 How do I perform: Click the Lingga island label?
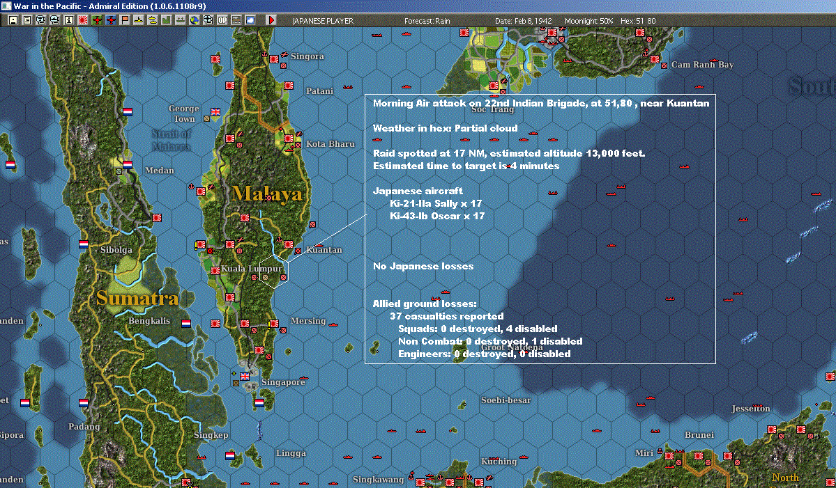click(x=291, y=453)
